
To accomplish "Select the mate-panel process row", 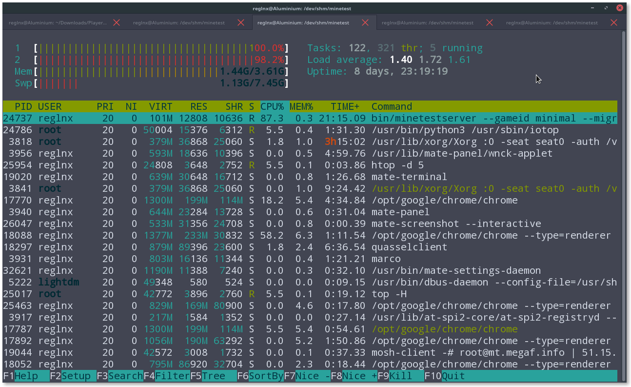I will (x=310, y=212).
